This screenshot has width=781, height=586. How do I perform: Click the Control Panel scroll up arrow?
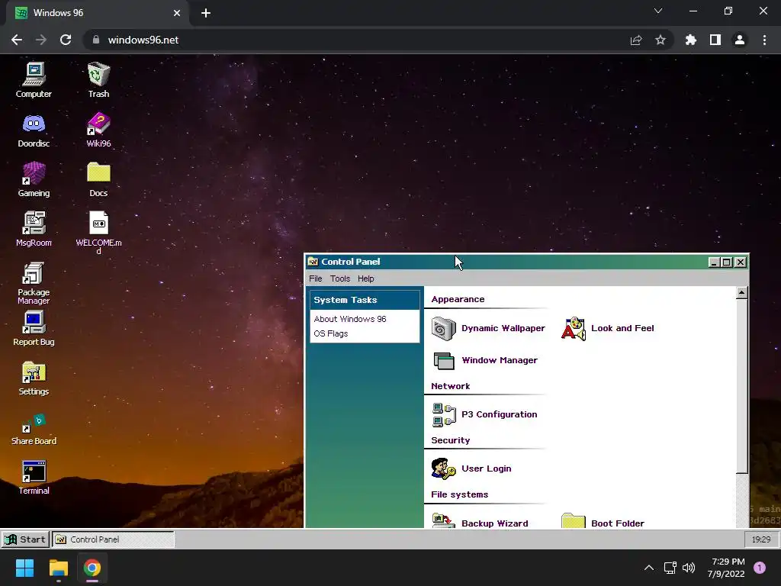741,292
